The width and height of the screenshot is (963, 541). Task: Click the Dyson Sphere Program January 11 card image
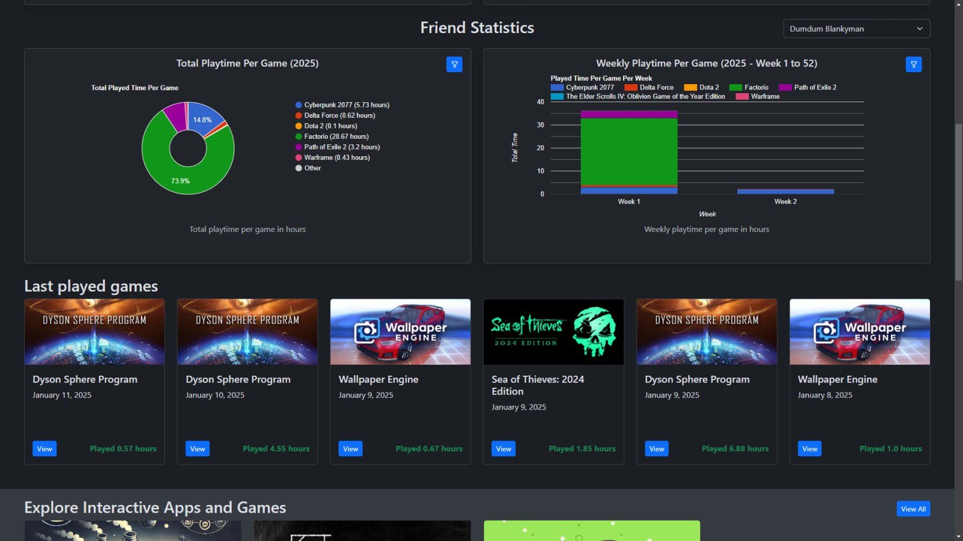click(94, 331)
